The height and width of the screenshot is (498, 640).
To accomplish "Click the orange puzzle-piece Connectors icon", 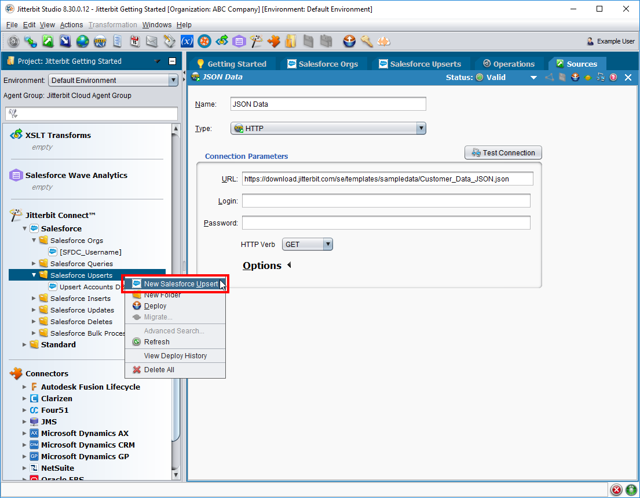I will click(x=273, y=41).
